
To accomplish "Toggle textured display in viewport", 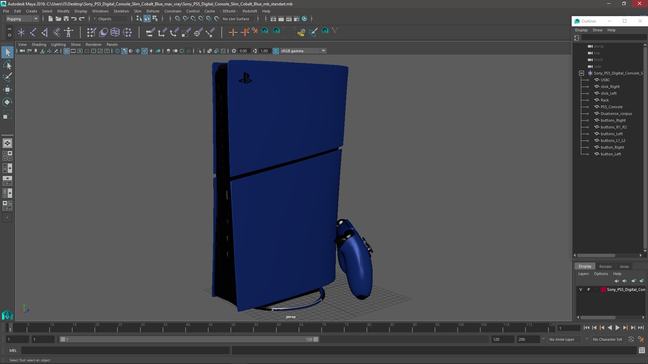I will [x=144, y=51].
